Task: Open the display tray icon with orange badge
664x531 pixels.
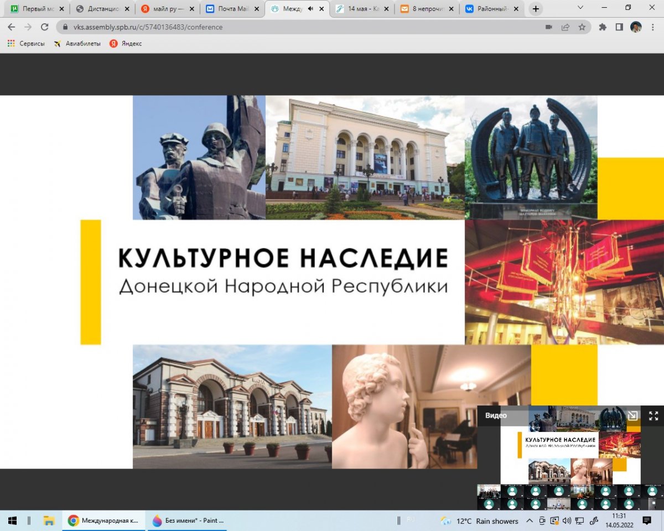Action: (x=554, y=520)
